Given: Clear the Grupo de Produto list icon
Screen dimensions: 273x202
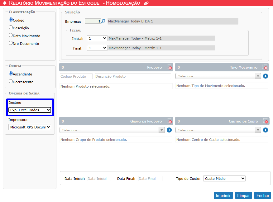Looking at the screenshot, I should point(169,121).
